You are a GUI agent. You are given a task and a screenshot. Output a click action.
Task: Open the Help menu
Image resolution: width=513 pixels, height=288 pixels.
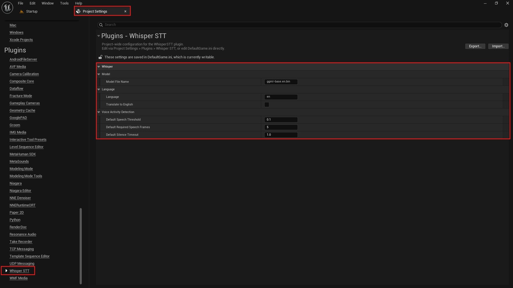(x=79, y=3)
